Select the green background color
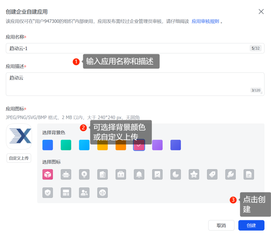The width and height of the screenshot is (271, 236). coord(66,145)
